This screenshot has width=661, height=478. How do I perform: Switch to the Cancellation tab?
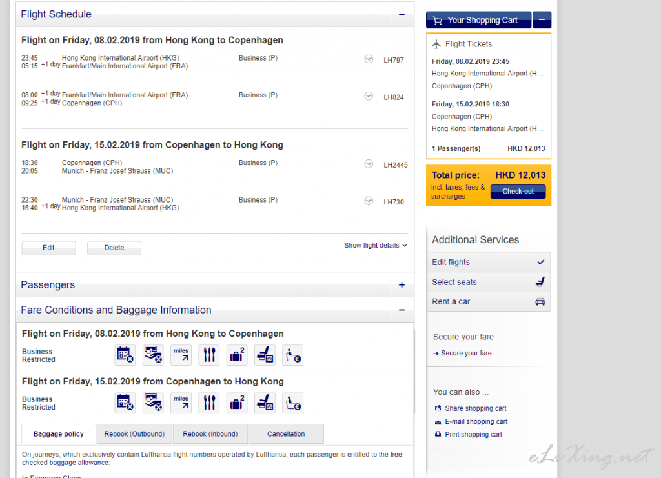pyautogui.click(x=286, y=433)
